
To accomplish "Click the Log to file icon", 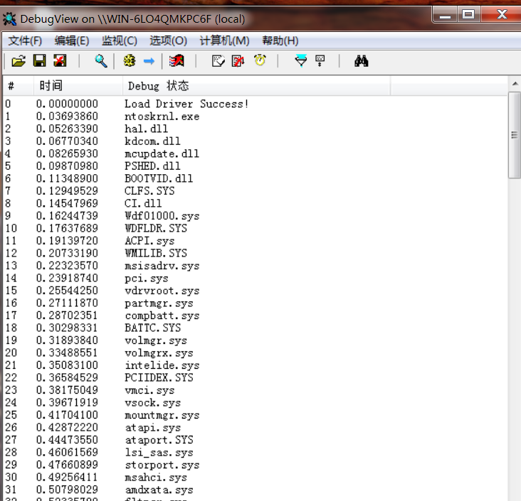I will pos(218,61).
